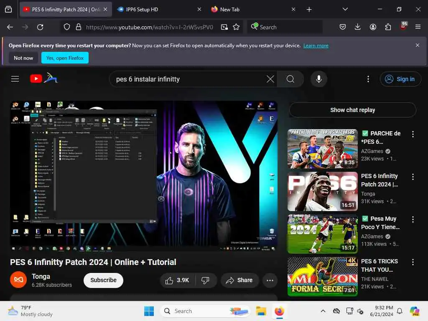
Task: Open PARCHE de PES 6 thumbnail 8:35
Action: coord(323,149)
